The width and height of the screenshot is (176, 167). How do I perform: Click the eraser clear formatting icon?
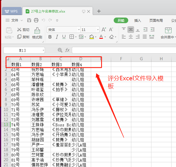112,37
